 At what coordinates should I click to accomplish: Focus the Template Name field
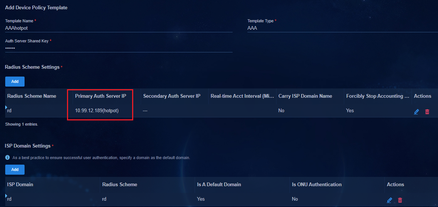(x=119, y=28)
